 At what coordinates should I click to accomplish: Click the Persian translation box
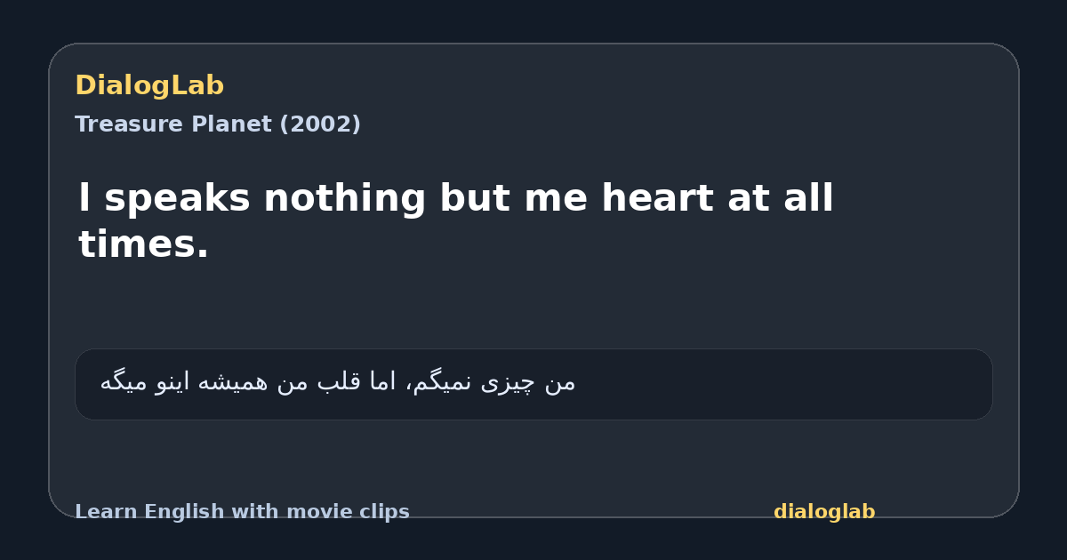[x=533, y=384]
